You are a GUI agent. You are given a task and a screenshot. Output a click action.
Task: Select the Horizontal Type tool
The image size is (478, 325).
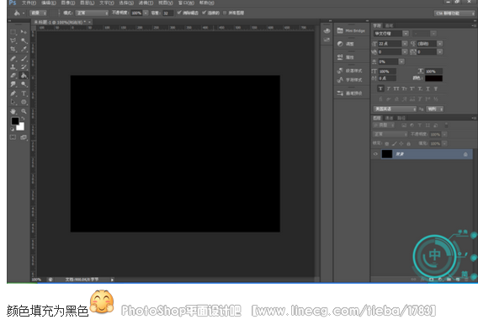[24, 93]
